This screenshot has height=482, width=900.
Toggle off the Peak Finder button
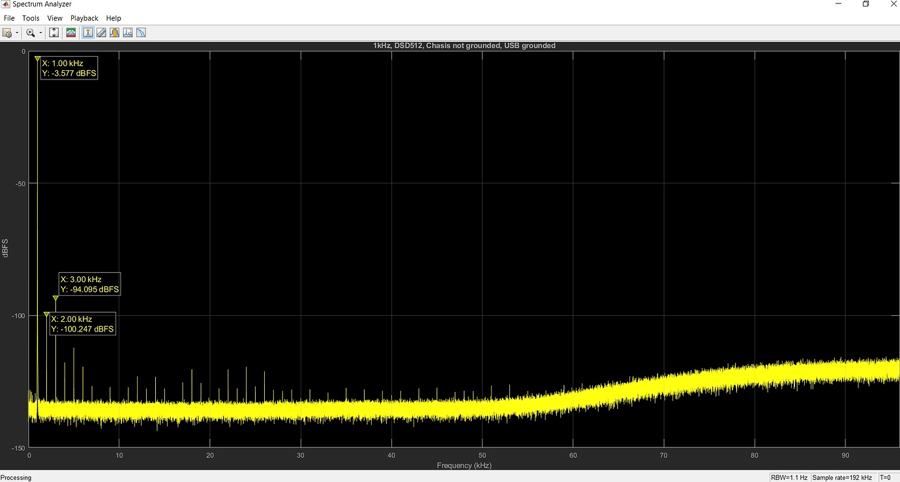click(x=88, y=33)
